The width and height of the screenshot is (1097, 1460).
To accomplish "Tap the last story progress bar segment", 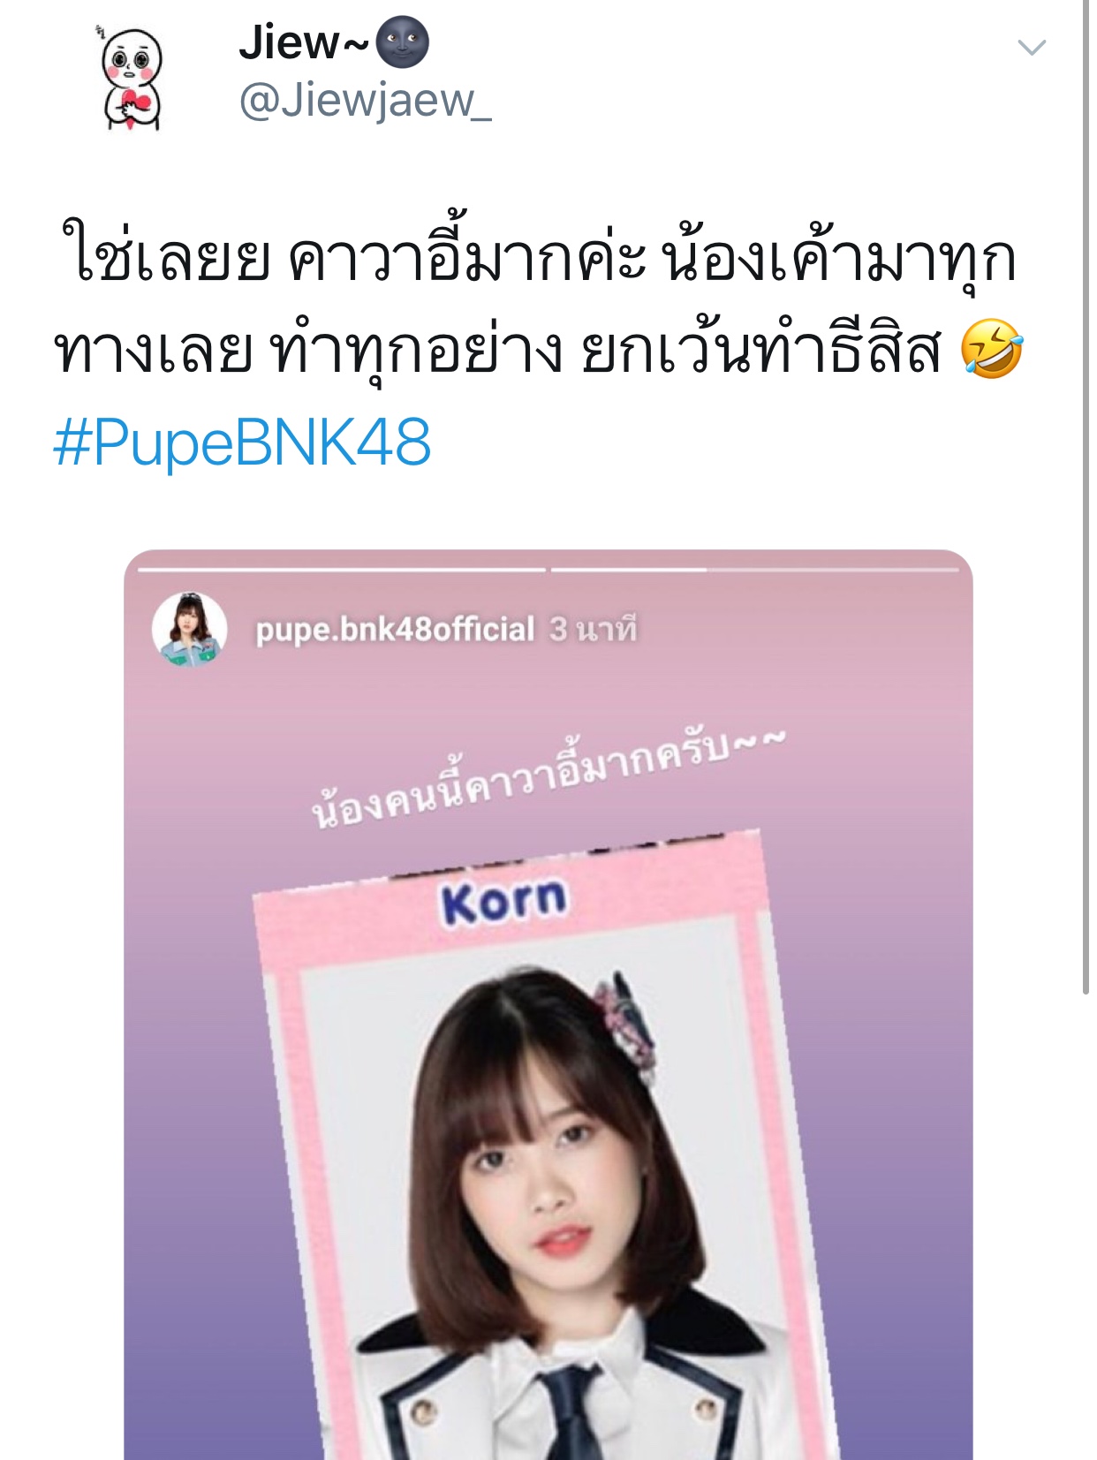I will (833, 570).
